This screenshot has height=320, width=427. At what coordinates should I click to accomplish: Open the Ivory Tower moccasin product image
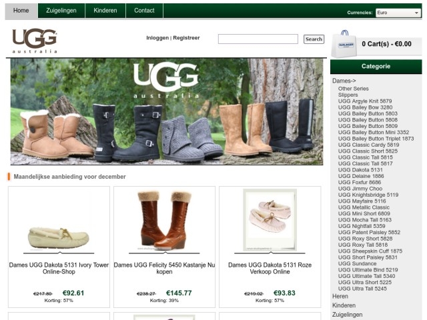tap(59, 237)
